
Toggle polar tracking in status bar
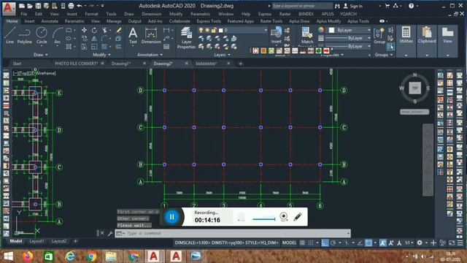[x=333, y=243]
